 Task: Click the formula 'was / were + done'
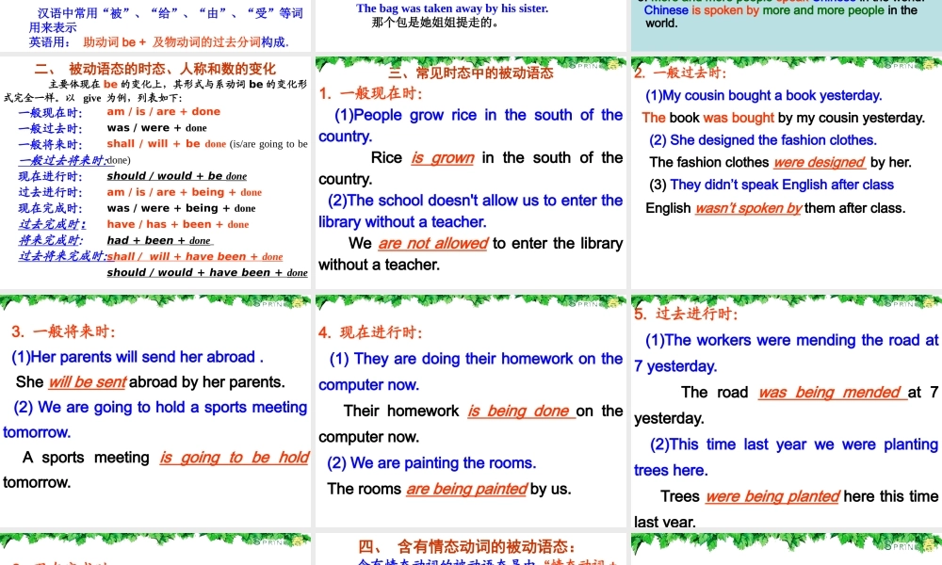[156, 128]
